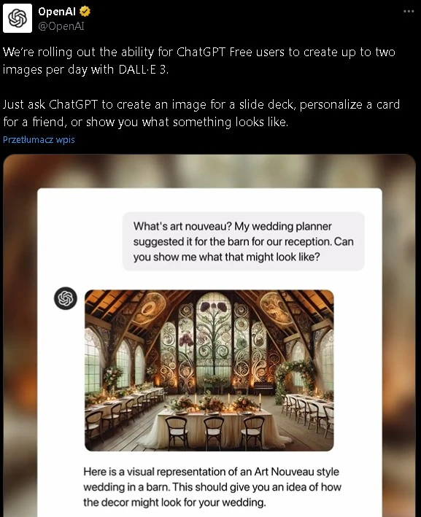The image size is (421, 517).
Task: Click the blurred background of the media preview
Action: coord(209,171)
